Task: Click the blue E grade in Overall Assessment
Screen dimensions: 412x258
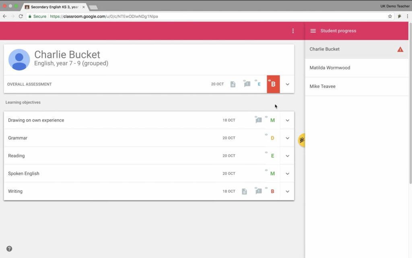Action: pyautogui.click(x=259, y=85)
